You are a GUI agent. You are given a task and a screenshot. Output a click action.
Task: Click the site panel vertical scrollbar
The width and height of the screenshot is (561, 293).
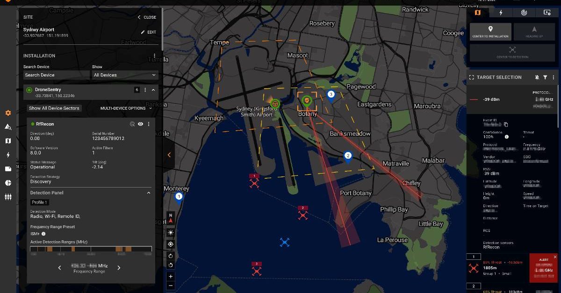[162, 29]
